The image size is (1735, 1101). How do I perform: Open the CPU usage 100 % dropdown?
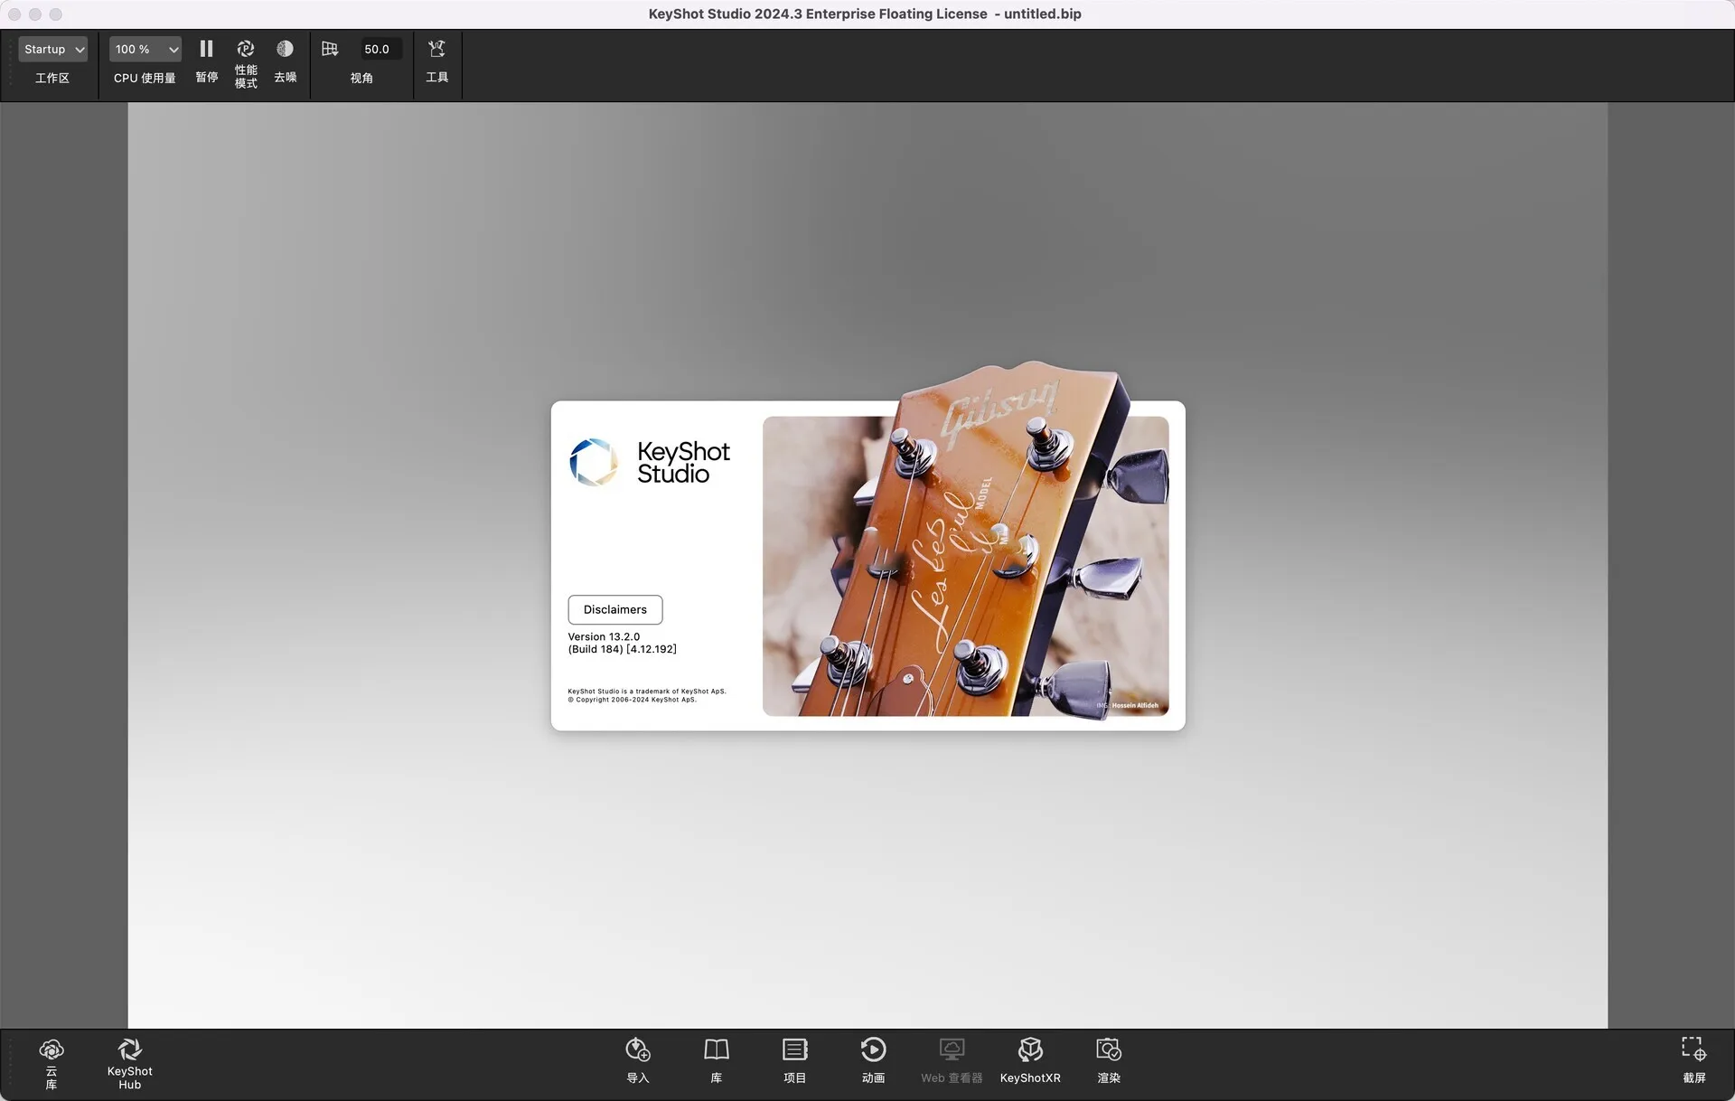145,50
